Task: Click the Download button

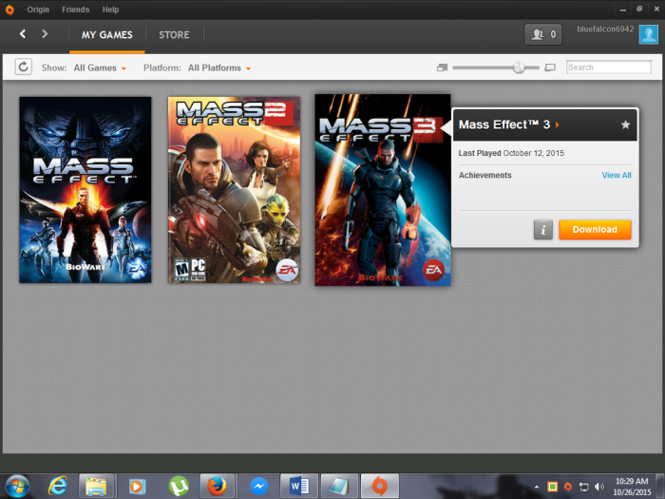Action: (x=595, y=230)
